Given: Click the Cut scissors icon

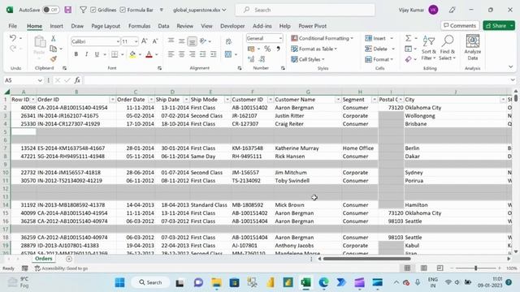Looking at the screenshot, I should click(53, 39).
